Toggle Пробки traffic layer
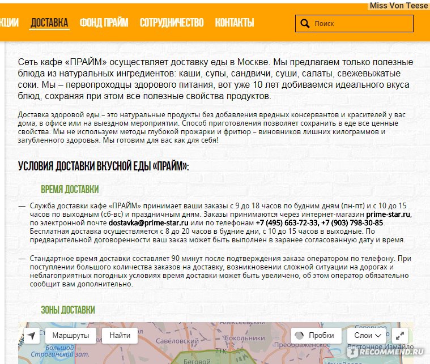430x364 pixels. click(317, 336)
